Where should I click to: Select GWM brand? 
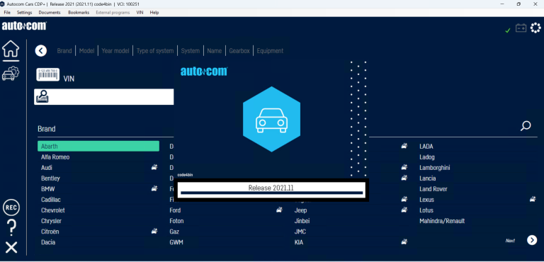pyautogui.click(x=176, y=242)
